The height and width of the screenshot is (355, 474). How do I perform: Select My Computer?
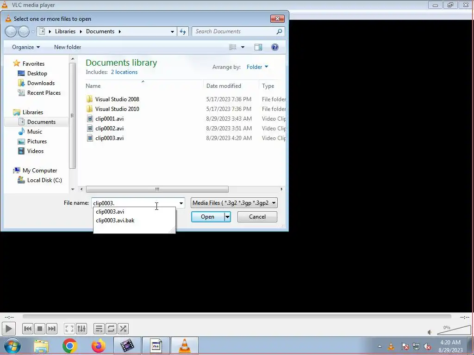(40, 171)
